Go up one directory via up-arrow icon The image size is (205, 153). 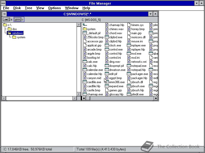click(85, 25)
